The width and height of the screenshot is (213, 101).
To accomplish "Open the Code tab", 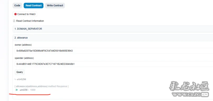I will point(17,6).
